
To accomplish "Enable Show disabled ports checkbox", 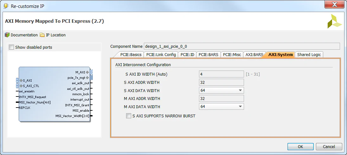I will coord(11,47).
